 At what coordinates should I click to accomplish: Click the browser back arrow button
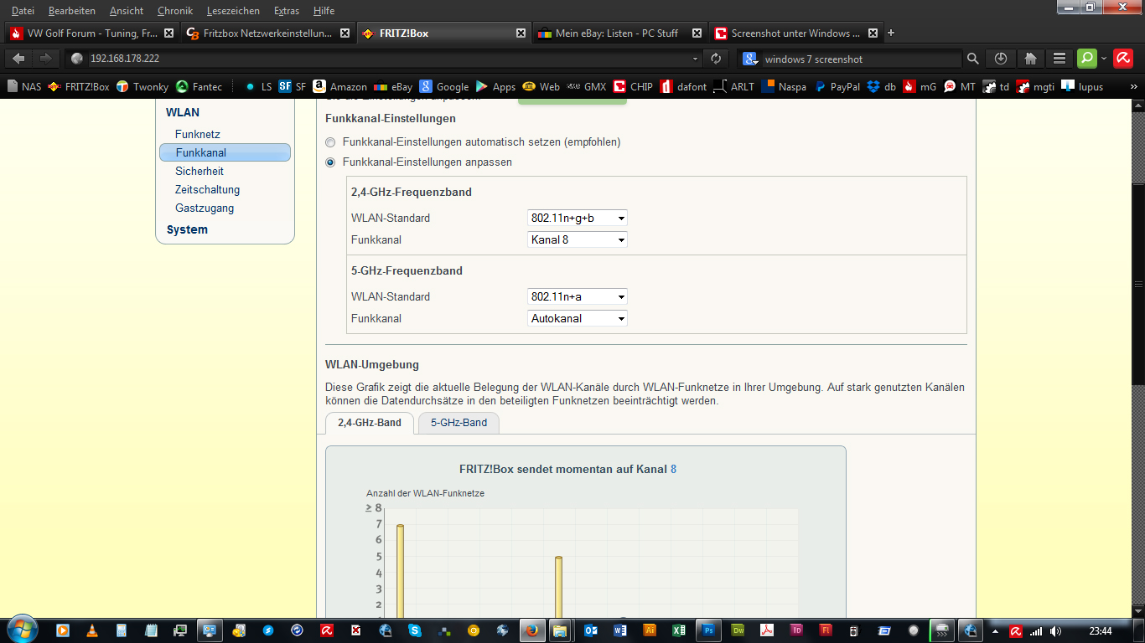tap(18, 59)
